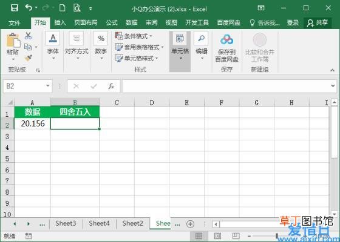
Task: Click the horizontal scrollbar left arrow
Action: [216, 224]
